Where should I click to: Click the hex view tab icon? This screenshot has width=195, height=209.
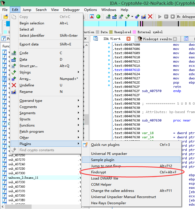point(186,39)
